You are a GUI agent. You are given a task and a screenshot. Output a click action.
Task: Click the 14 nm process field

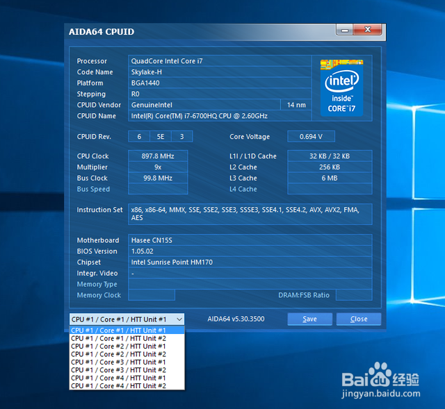pyautogui.click(x=296, y=105)
